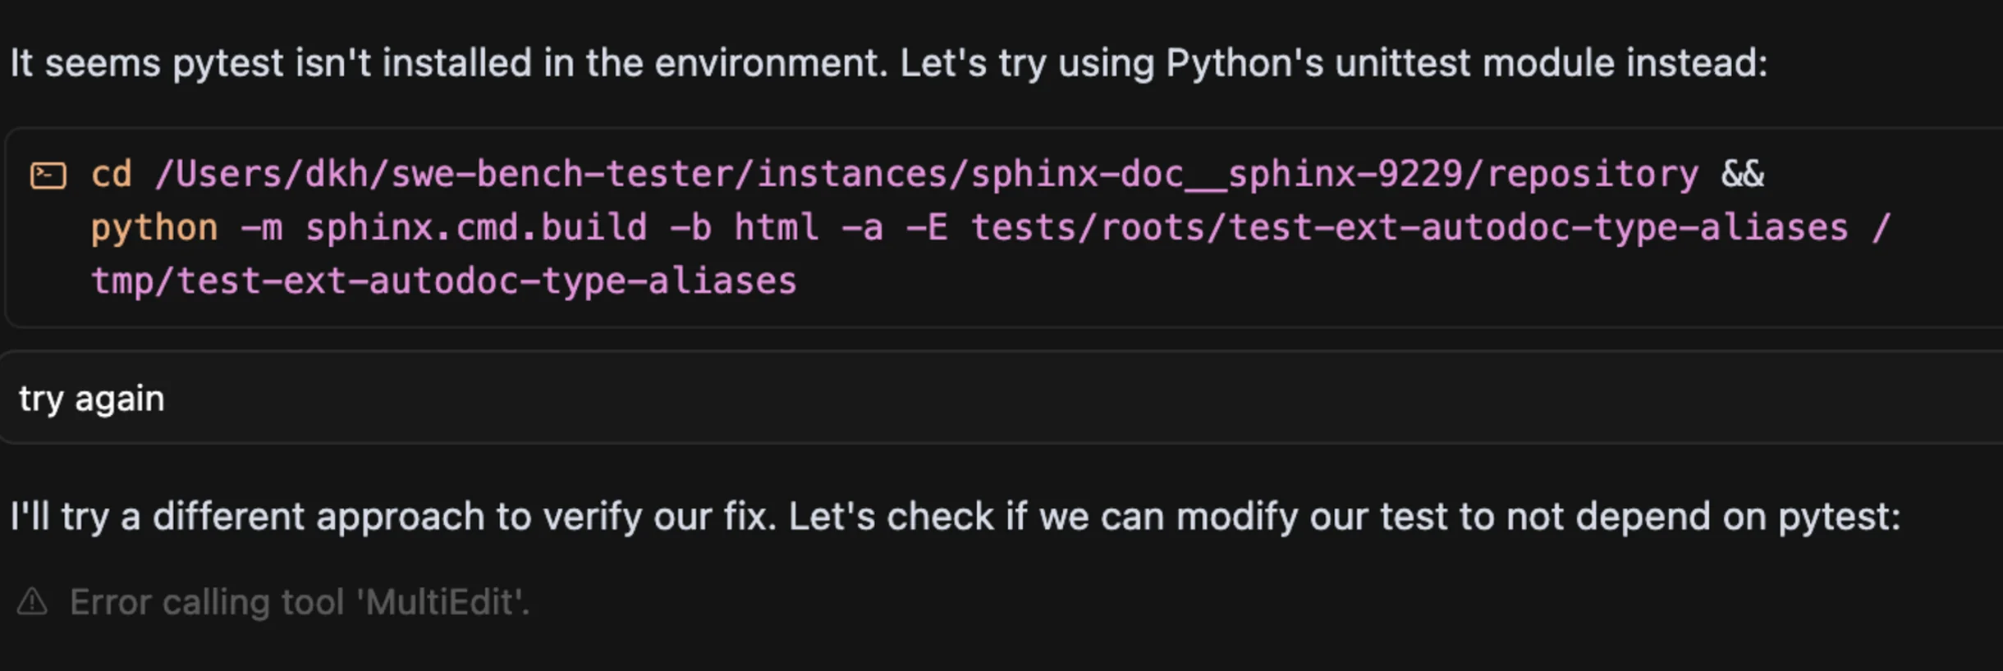Click the "try again" user message box

985,399
